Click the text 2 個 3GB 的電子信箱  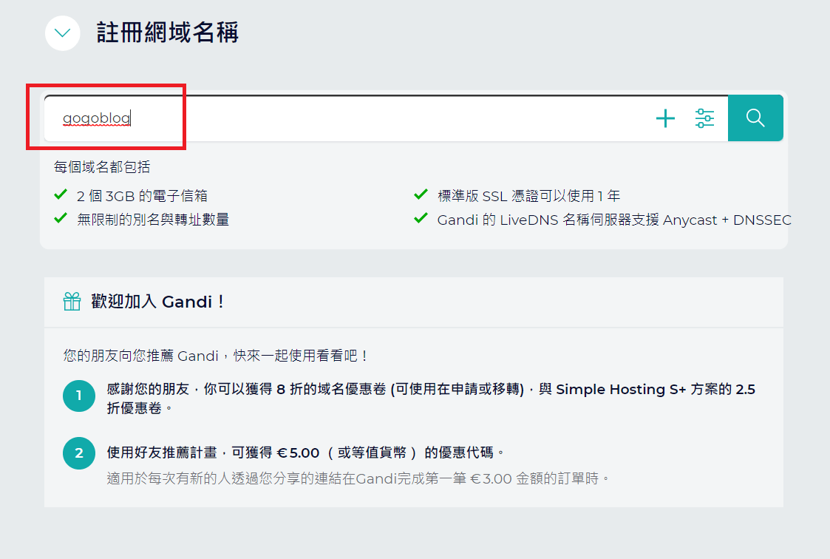point(142,196)
